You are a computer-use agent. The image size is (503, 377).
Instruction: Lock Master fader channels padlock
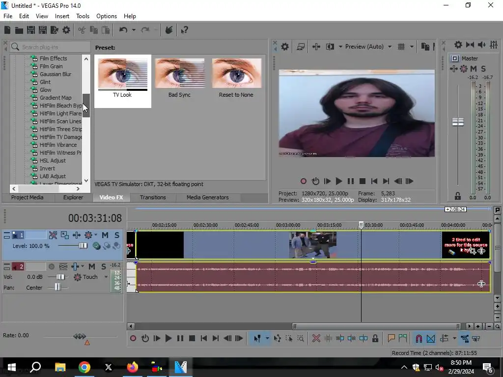tap(458, 196)
